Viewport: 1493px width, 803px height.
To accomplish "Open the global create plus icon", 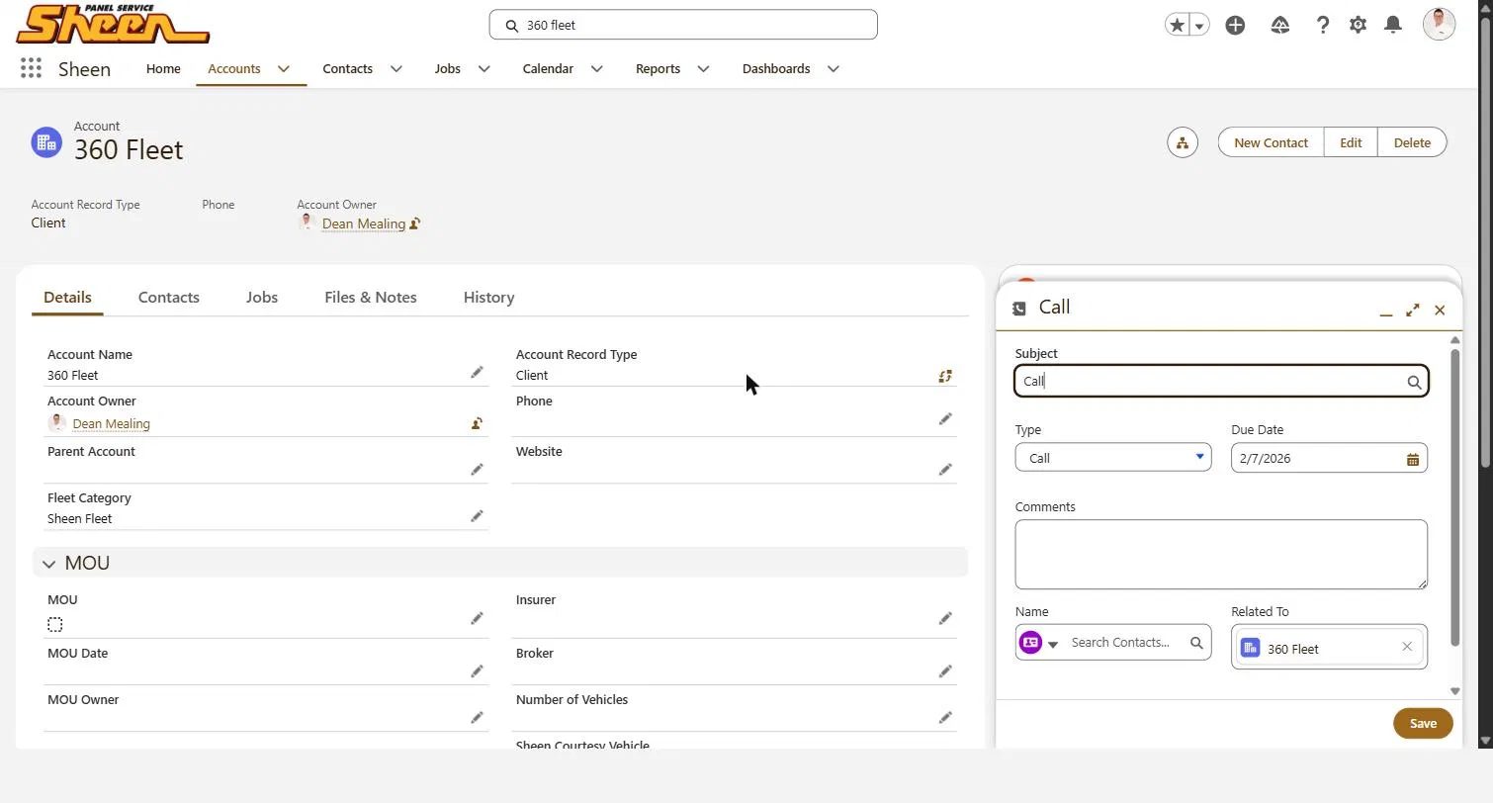I will pyautogui.click(x=1235, y=26).
